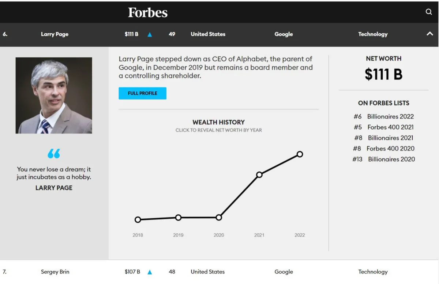Open the search magnifier icon

coord(429,12)
